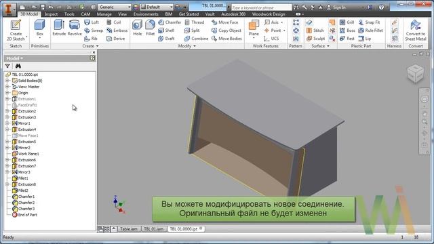Viewport: 434px width, 244px height.
Task: Select End of Part marker
Action: [x=24, y=215]
